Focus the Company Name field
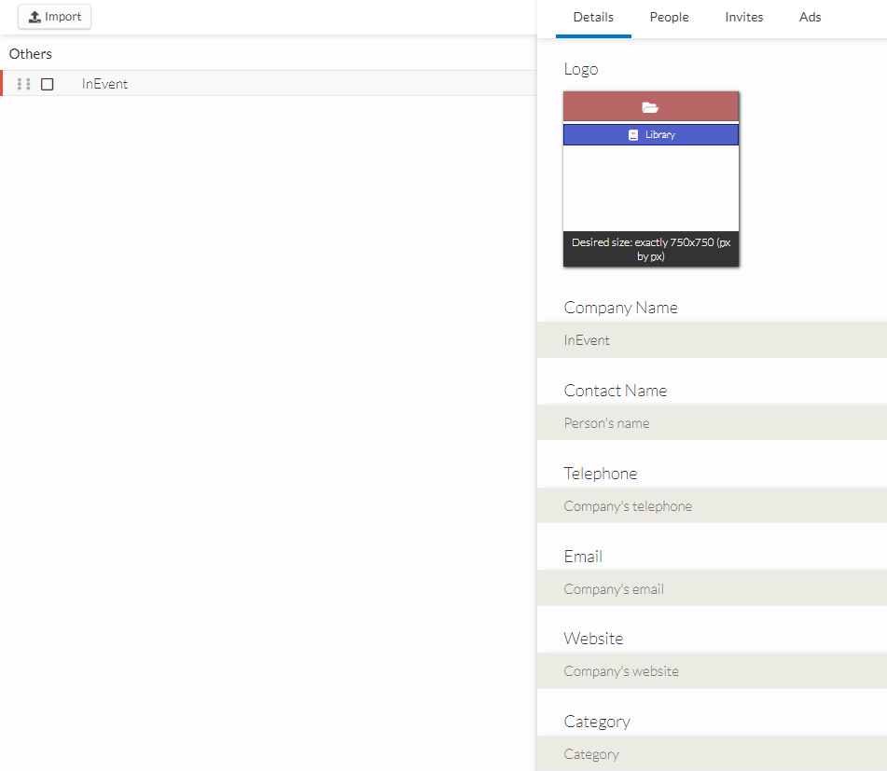 click(x=712, y=339)
